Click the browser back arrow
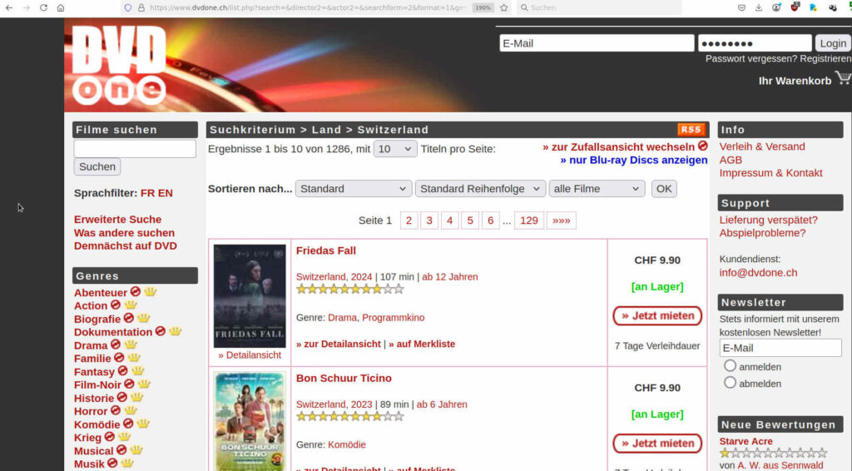Screen dimensions: 852x471 point(8,7)
